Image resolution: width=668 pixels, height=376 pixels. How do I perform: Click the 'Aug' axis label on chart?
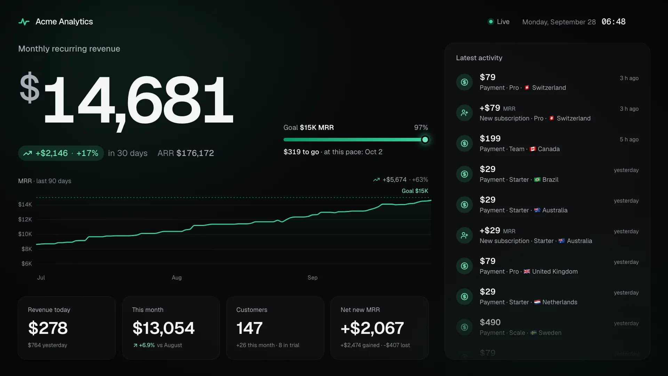[x=177, y=277]
